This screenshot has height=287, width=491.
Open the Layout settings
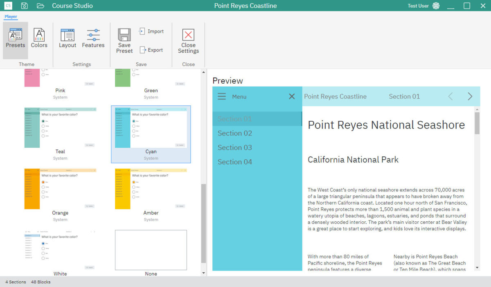(68, 40)
